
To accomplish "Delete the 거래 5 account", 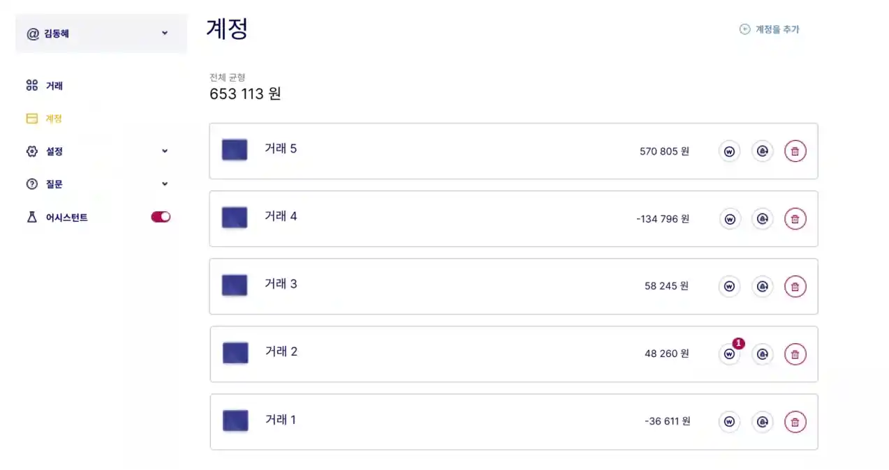I will point(795,151).
